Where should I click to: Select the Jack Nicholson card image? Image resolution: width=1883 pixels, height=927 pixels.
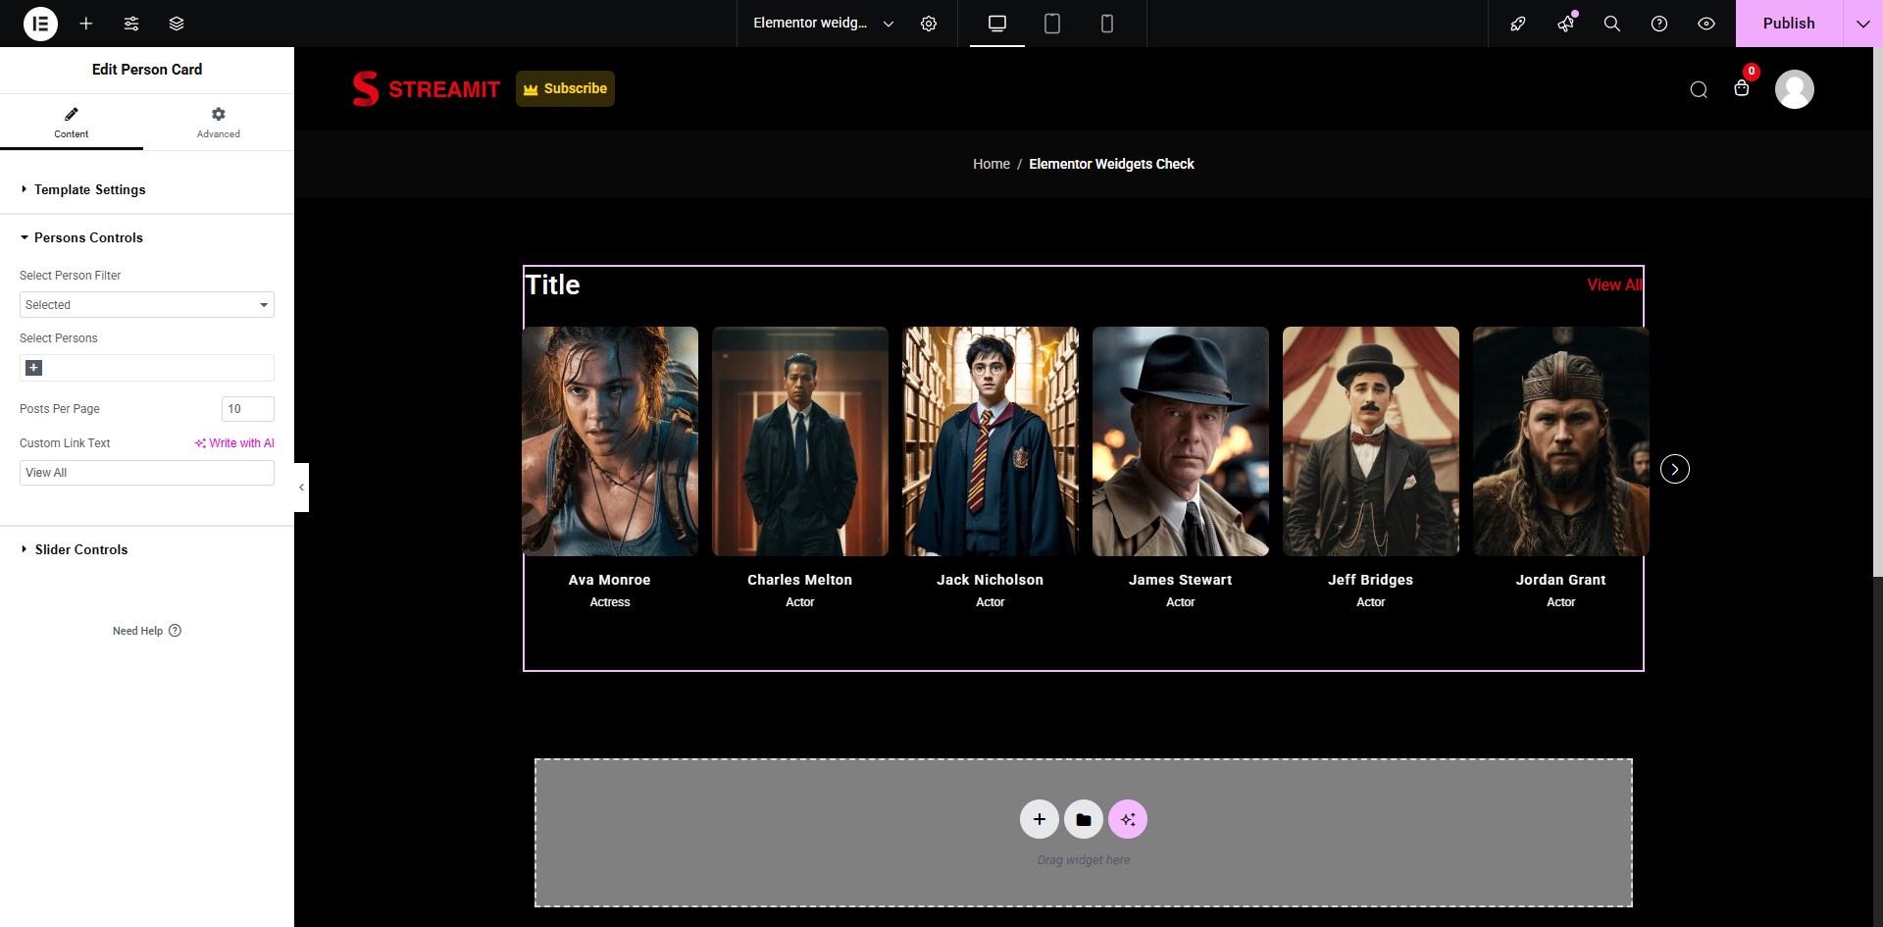tap(991, 441)
